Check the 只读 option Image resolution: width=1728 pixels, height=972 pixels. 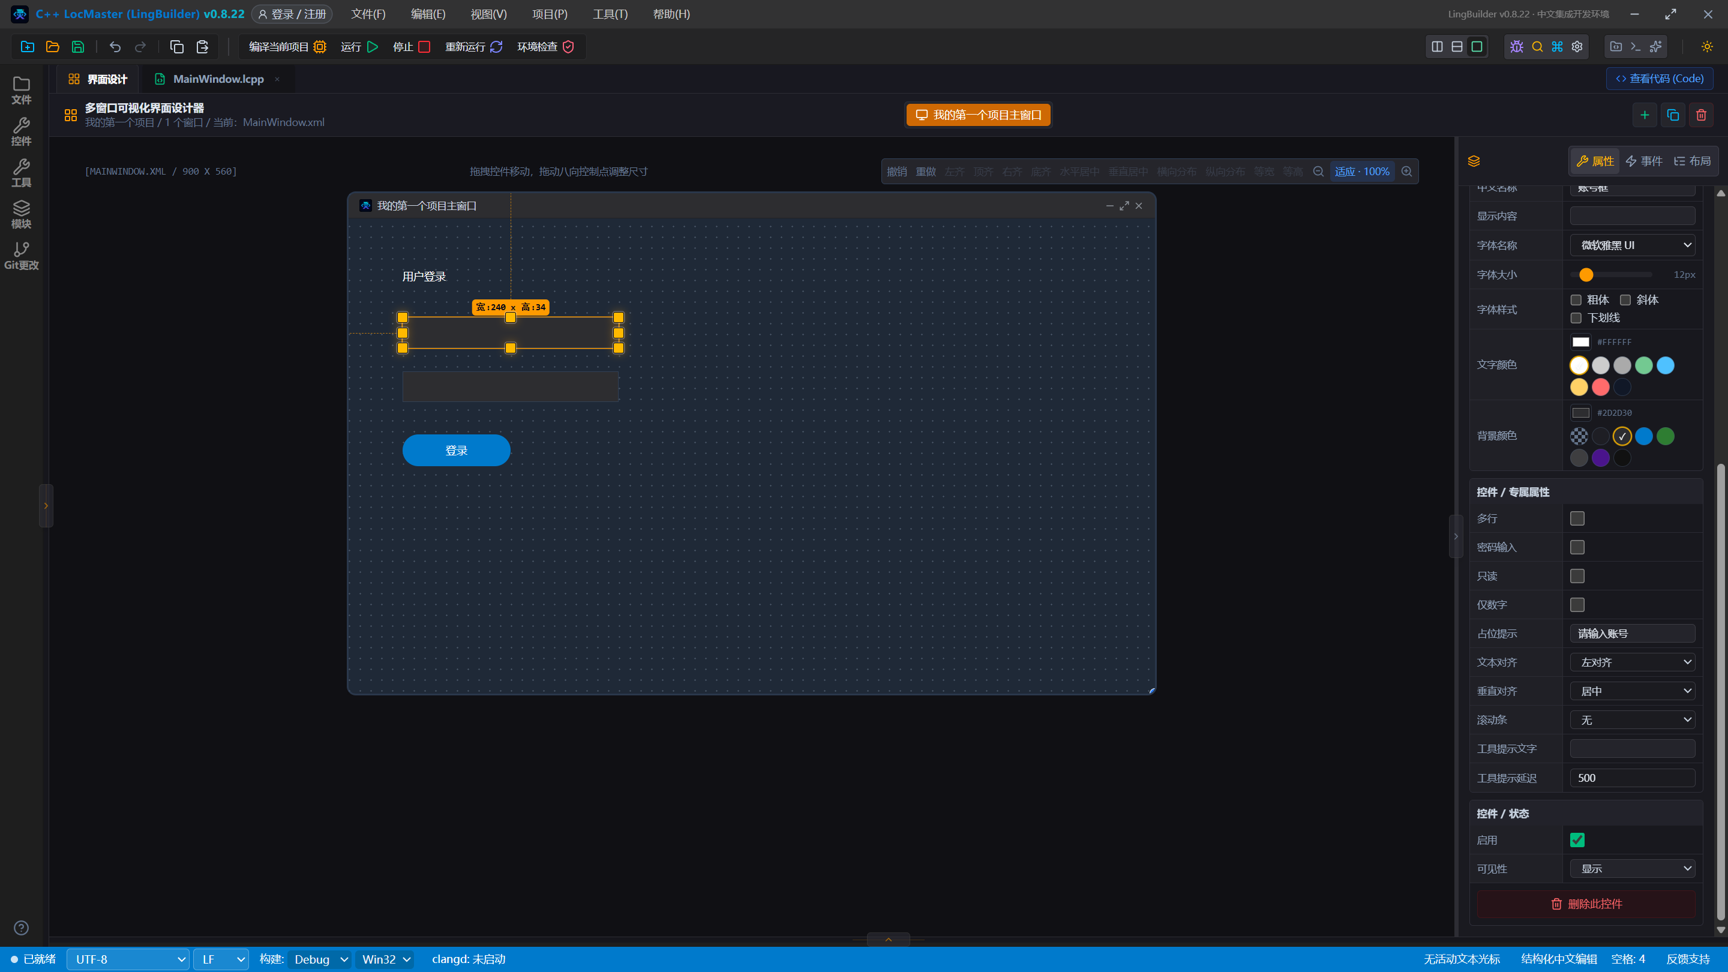click(1578, 576)
